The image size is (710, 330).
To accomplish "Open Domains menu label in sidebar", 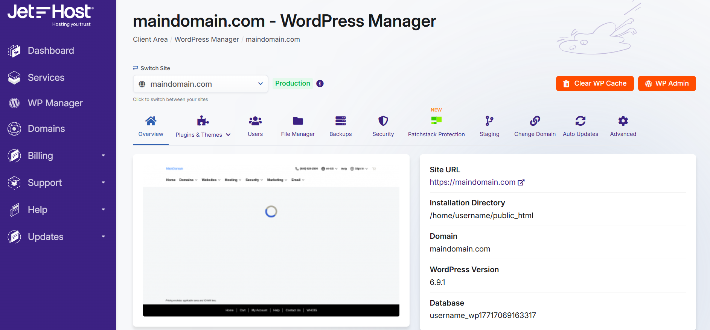I will 46,129.
